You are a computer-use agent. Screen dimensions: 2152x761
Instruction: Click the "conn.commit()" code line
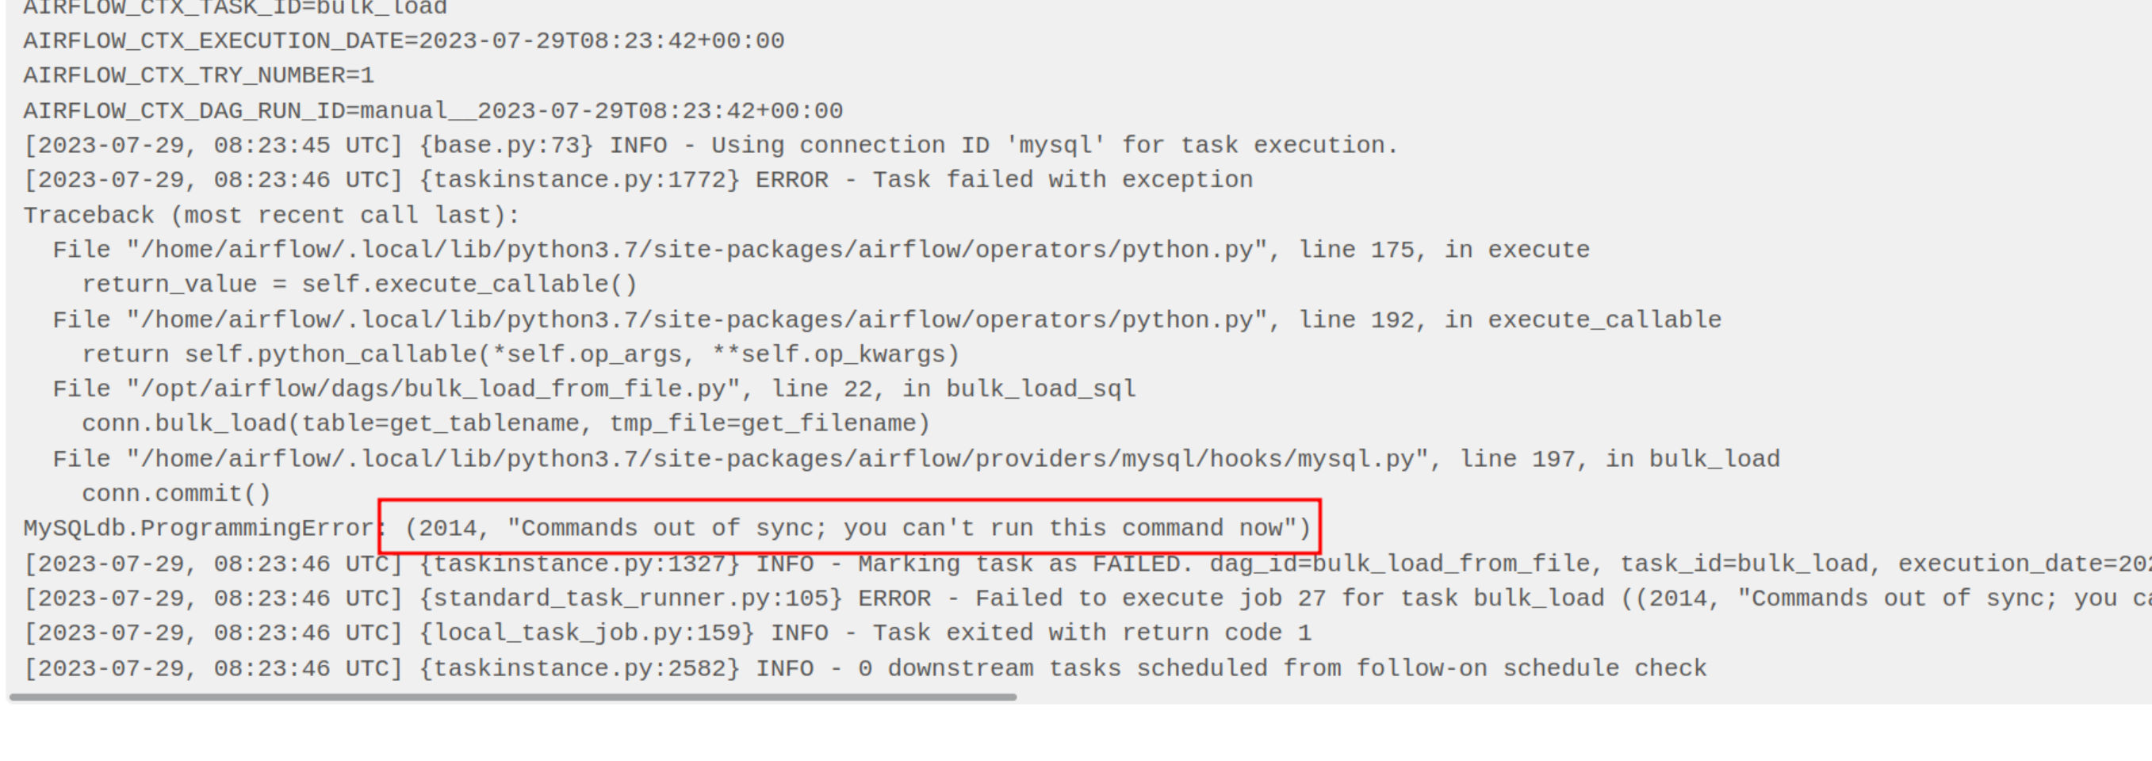(176, 494)
